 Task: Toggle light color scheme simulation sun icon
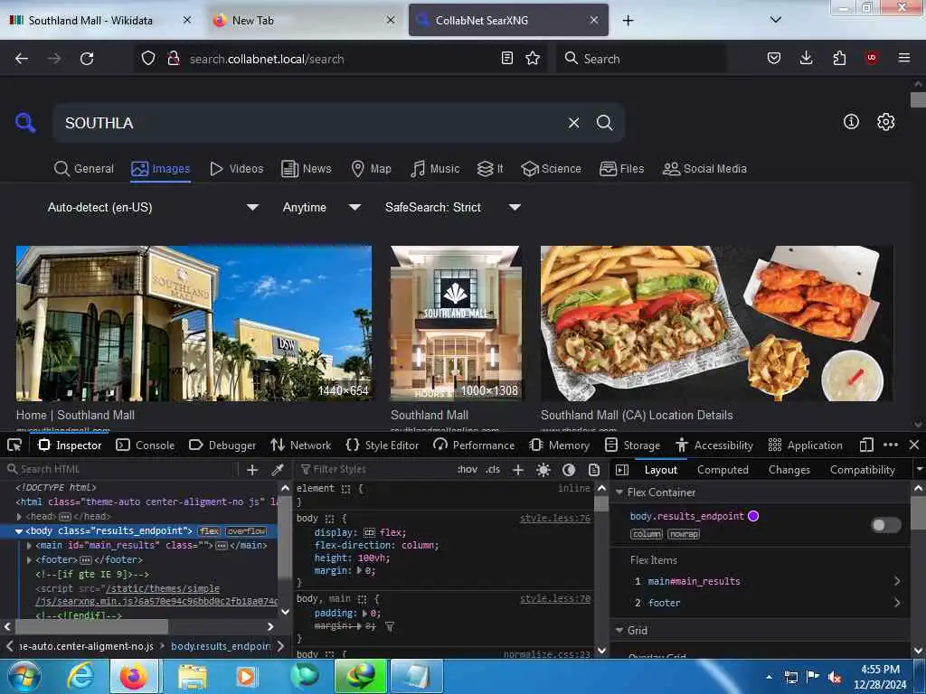tap(543, 470)
